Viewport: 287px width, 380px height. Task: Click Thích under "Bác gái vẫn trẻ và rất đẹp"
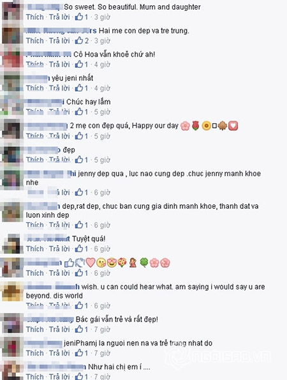[35, 330]
